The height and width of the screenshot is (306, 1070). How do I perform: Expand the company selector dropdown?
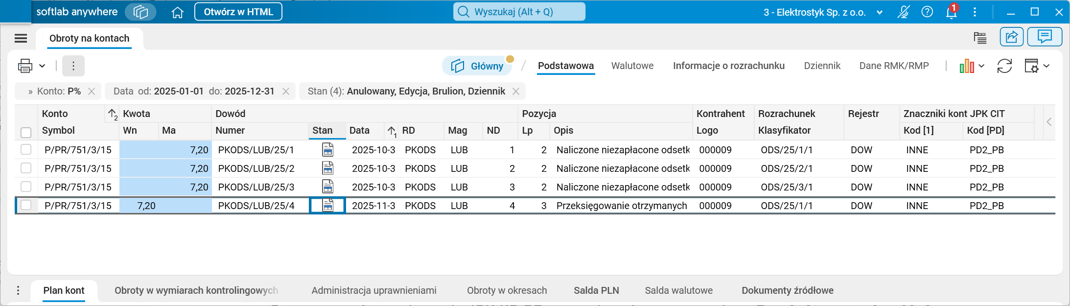tap(880, 13)
